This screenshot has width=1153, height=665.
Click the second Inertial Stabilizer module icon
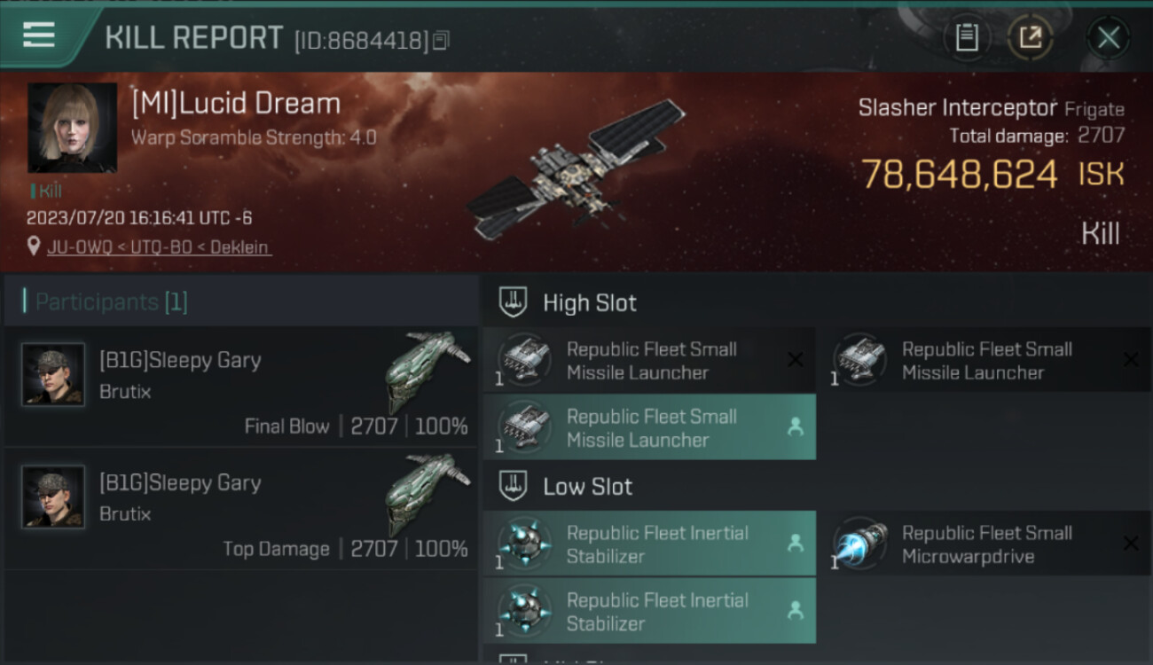524,611
